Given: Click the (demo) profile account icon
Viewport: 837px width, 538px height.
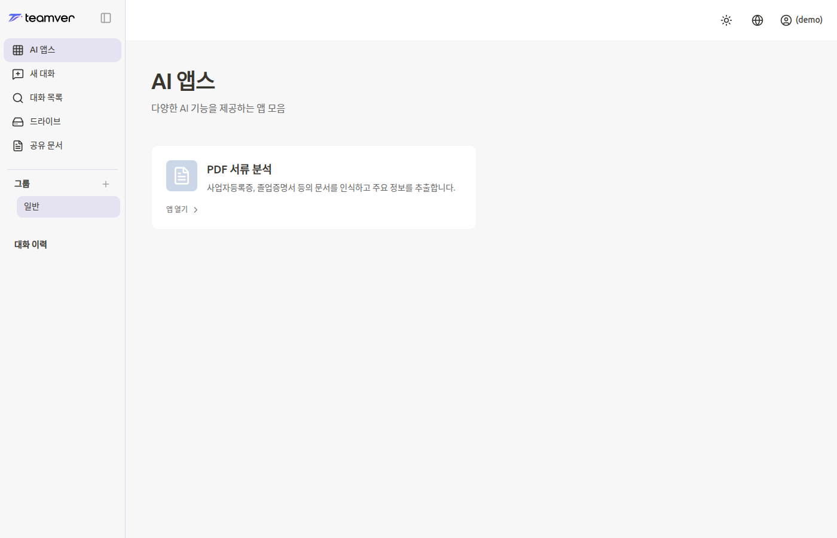Looking at the screenshot, I should 786,20.
